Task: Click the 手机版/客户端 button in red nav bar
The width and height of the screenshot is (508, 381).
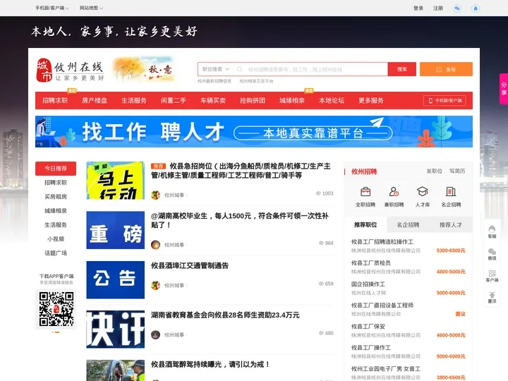Action: point(445,100)
